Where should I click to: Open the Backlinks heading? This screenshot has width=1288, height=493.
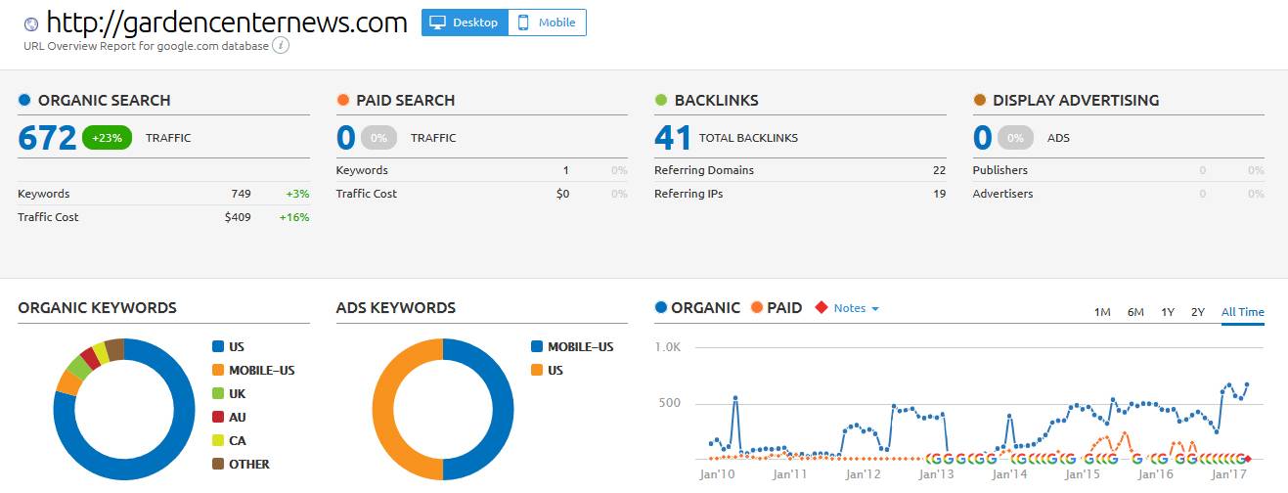tap(716, 100)
